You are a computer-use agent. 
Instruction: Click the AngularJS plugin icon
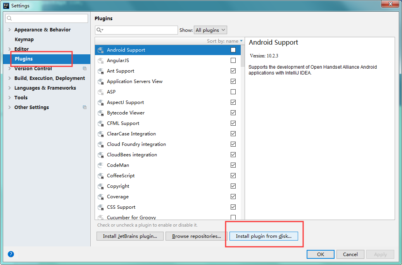[100, 61]
